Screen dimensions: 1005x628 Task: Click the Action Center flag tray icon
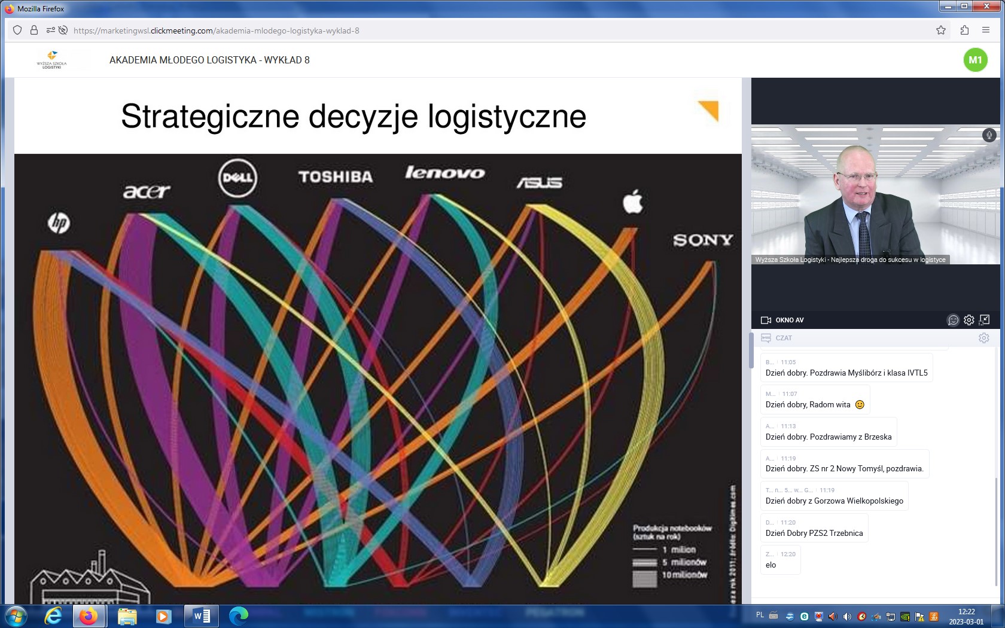(x=919, y=617)
